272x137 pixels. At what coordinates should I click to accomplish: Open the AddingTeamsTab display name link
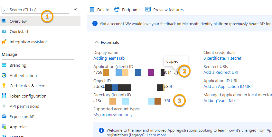tap(109, 58)
